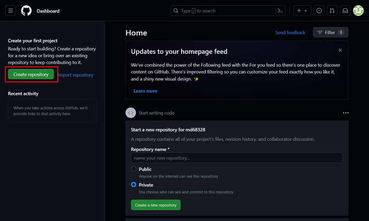Open the user avatar profile menu
This screenshot has width=369, height=221.
(358, 11)
